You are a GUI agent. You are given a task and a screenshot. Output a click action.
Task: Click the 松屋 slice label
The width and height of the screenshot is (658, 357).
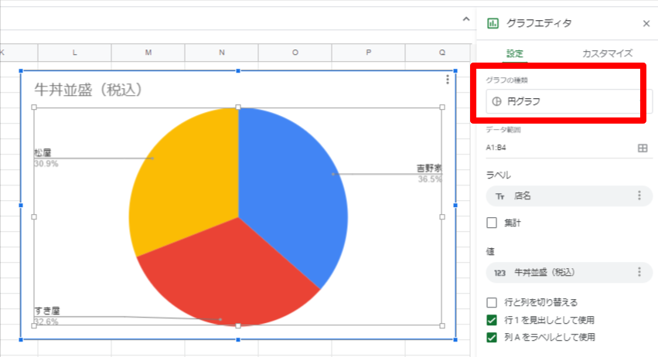(43, 153)
